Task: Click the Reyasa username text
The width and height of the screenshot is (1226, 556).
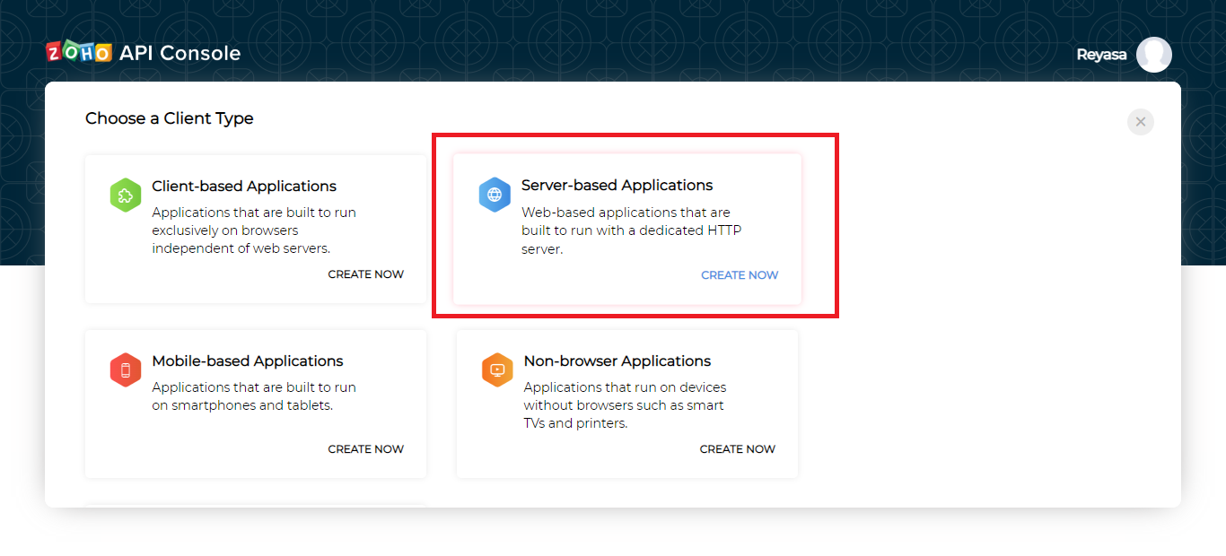Action: click(1100, 54)
